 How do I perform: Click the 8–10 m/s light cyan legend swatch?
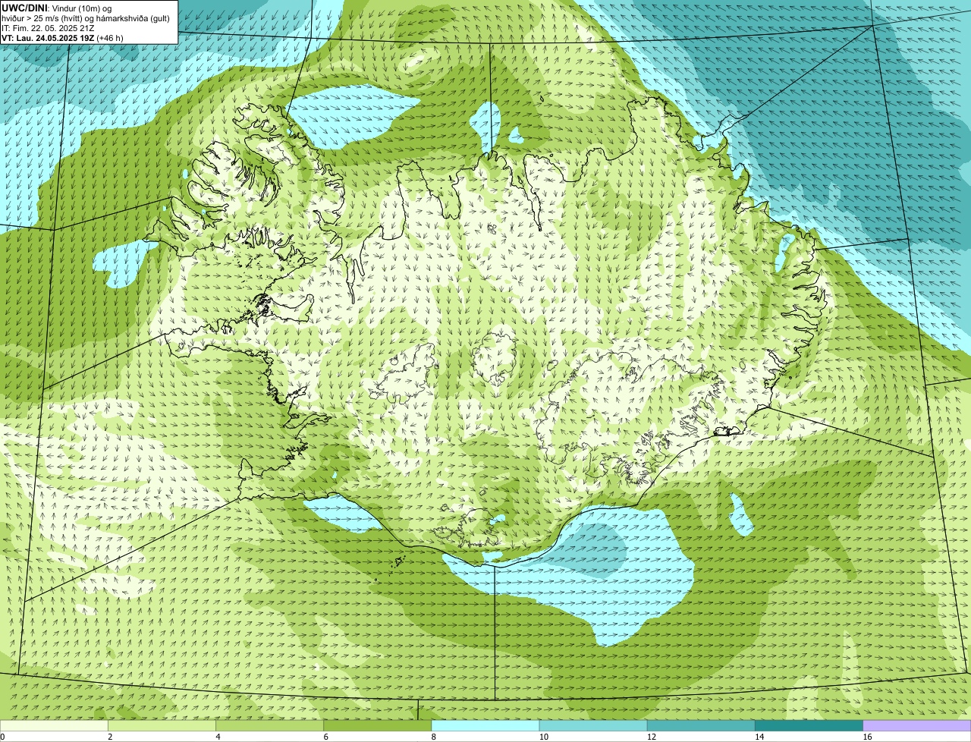coord(485,725)
